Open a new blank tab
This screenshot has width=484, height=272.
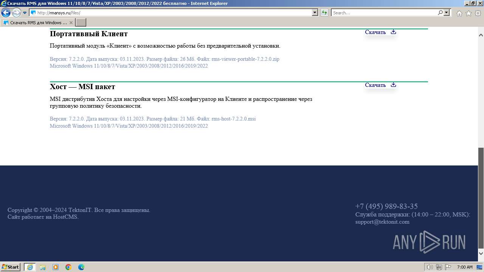(81, 23)
